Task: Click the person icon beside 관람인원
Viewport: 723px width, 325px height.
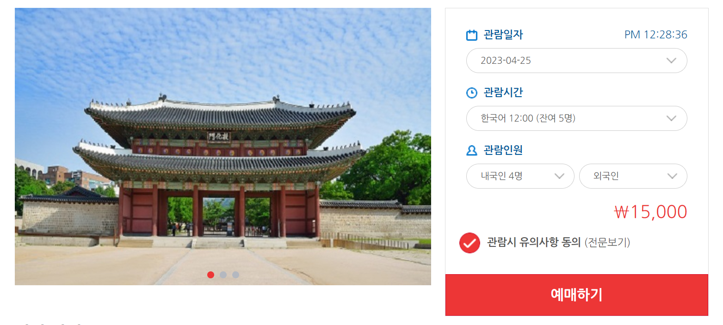Action: coord(471,151)
